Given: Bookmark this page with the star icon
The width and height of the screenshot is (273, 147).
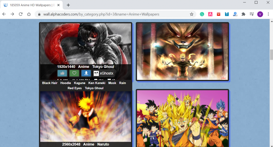Looking at the screenshot, I should pos(191,14).
